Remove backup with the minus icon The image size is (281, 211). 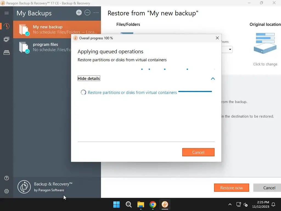pyautogui.click(x=88, y=13)
